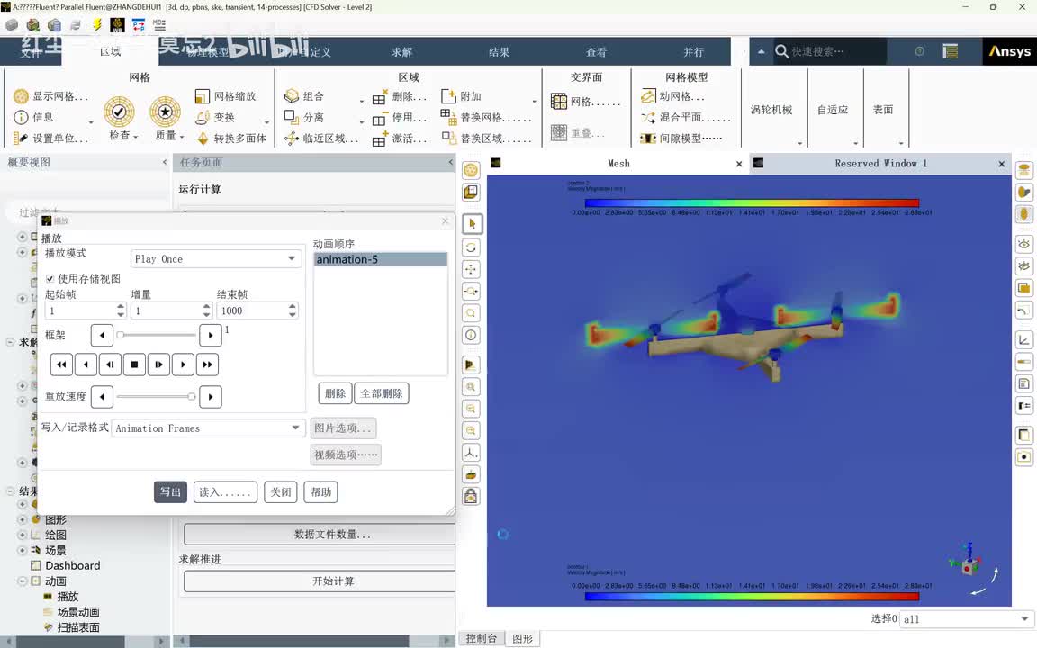Expand the Check (检查) dropdown arrow
This screenshot has height=648, width=1037.
coord(136,137)
